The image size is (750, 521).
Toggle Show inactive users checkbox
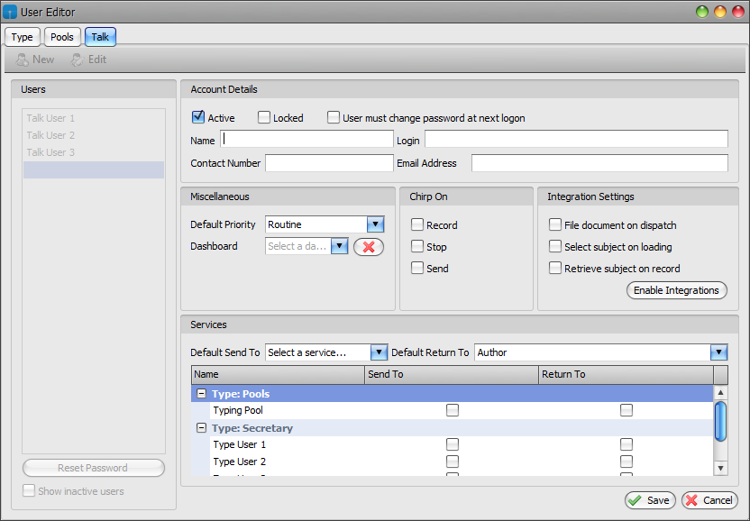coord(29,490)
